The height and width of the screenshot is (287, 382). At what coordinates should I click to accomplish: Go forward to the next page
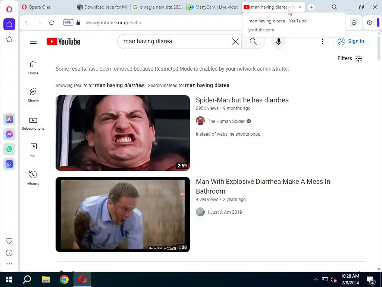tap(40, 23)
